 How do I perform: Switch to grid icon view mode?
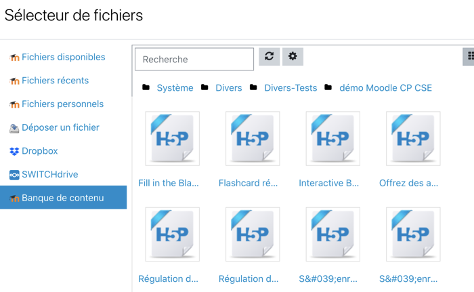click(x=469, y=57)
